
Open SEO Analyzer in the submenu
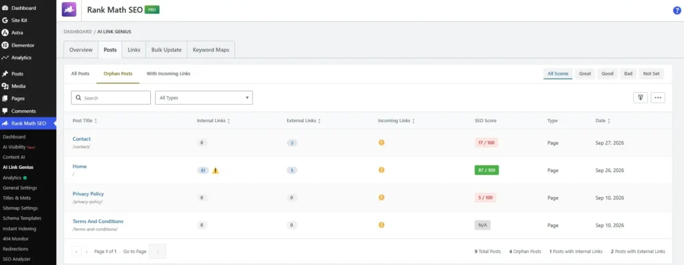[x=16, y=260]
